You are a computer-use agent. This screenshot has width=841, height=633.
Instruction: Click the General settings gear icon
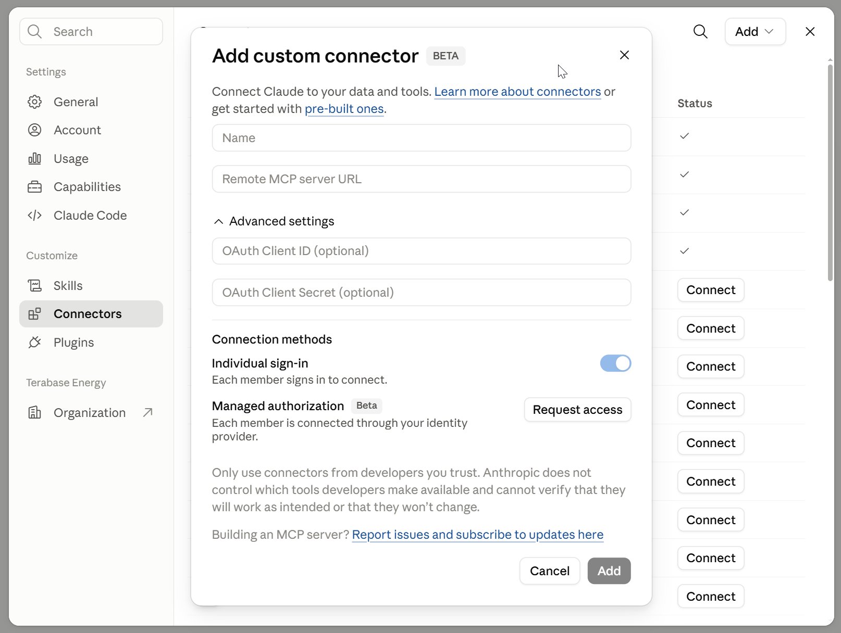(34, 102)
